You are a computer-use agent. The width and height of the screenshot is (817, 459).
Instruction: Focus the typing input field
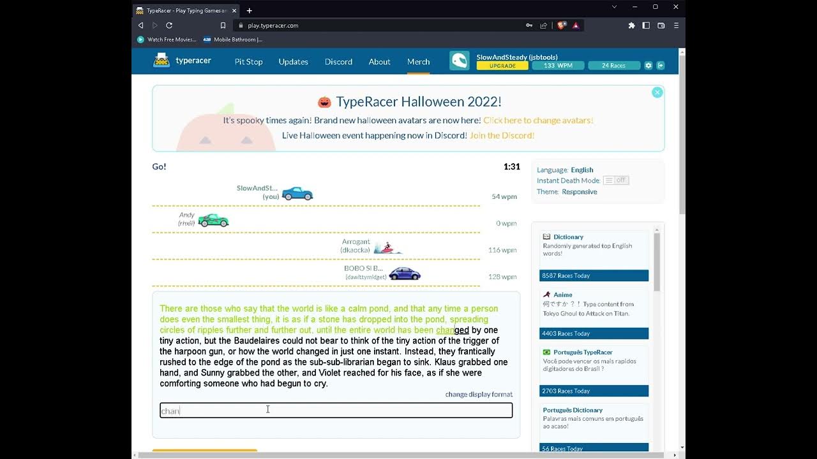pyautogui.click(x=336, y=411)
